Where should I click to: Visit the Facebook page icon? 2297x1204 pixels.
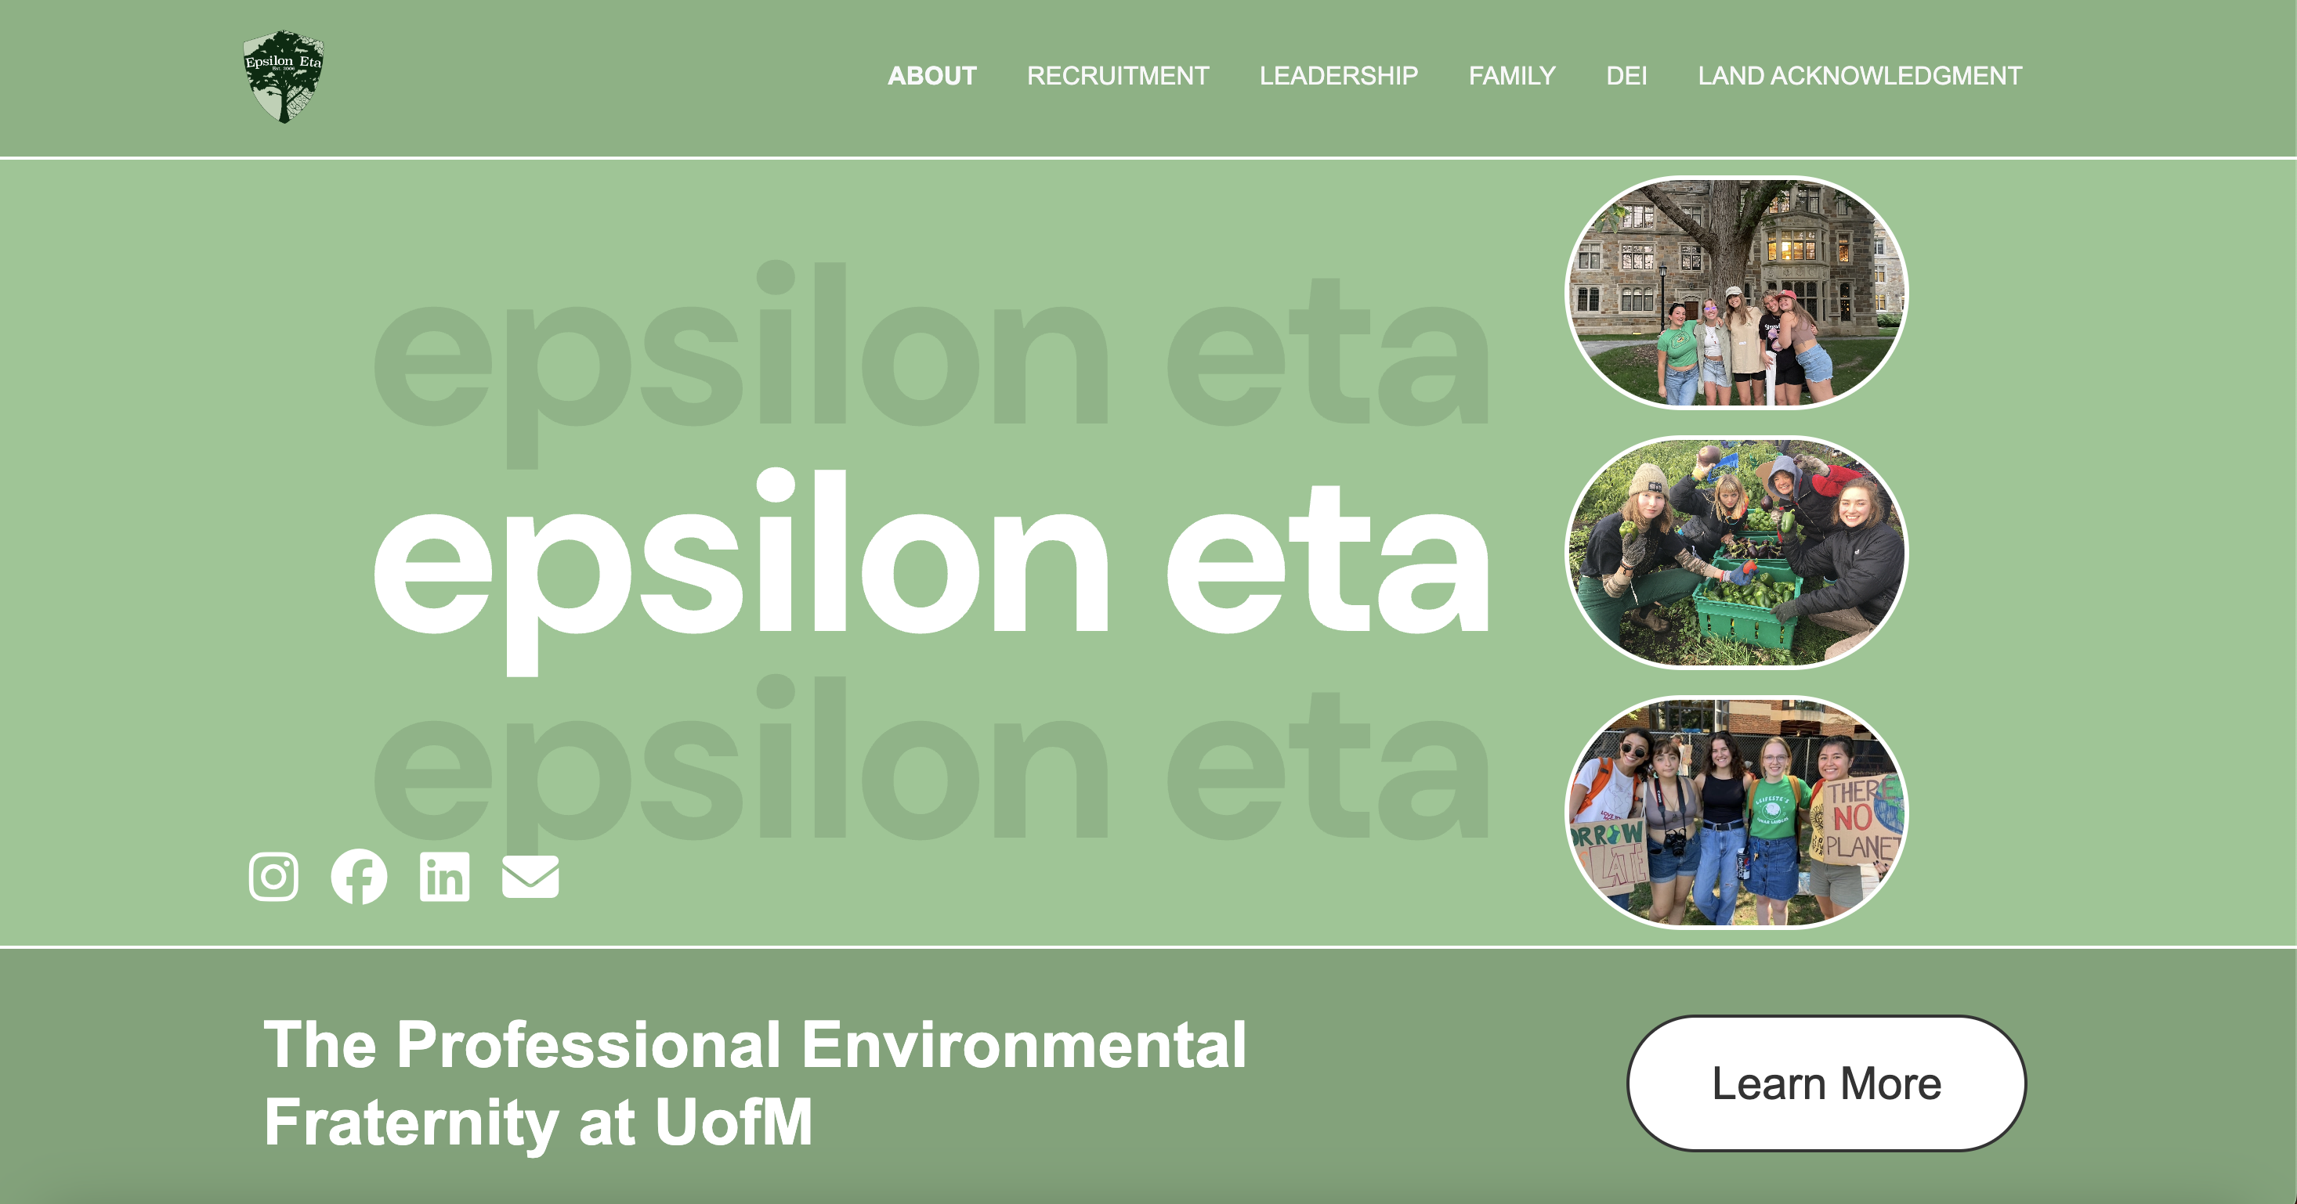pos(359,877)
